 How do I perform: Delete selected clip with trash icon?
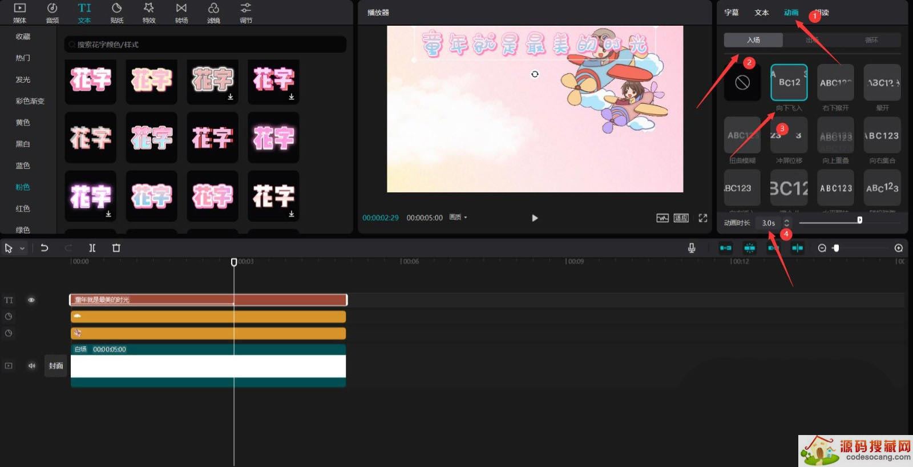click(116, 248)
